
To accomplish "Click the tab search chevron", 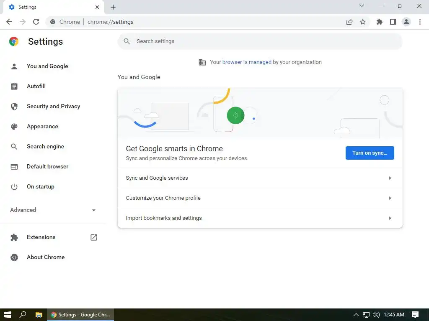I will click(362, 6).
